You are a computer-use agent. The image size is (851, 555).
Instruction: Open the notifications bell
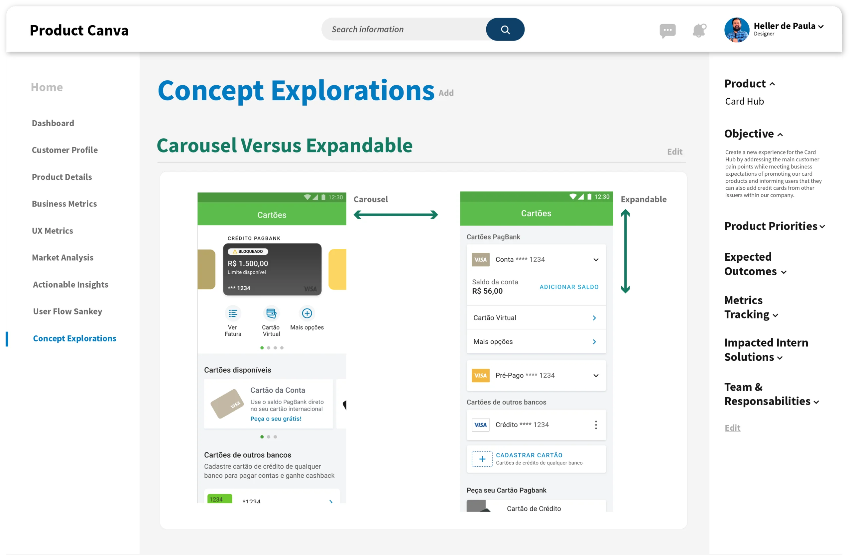pyautogui.click(x=699, y=30)
